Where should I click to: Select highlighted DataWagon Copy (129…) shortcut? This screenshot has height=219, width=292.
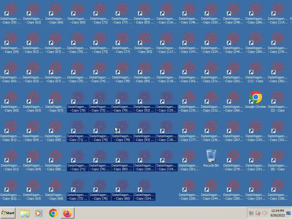tap(167, 102)
